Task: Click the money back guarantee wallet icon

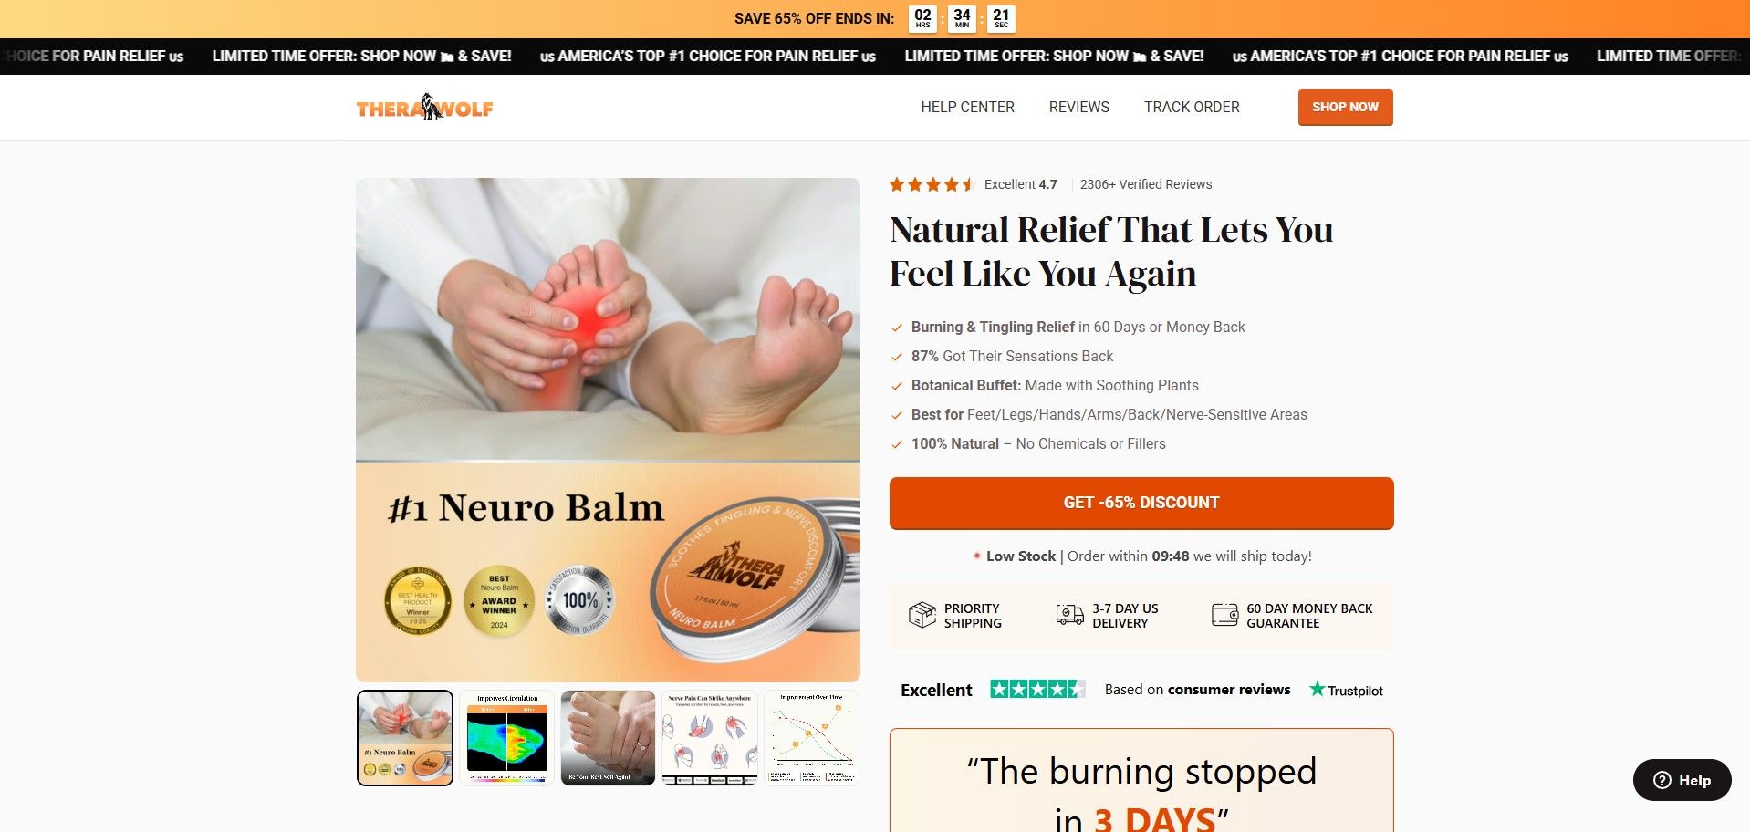Action: click(1224, 615)
